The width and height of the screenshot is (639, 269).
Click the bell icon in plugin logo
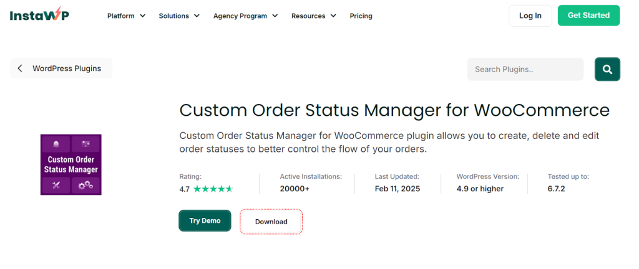coord(56,144)
